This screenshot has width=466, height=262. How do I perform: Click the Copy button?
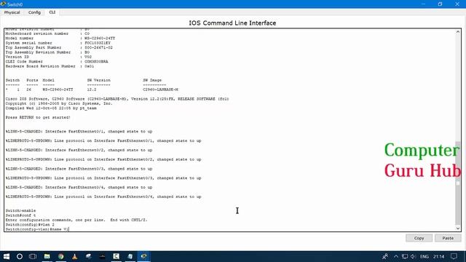click(x=419, y=238)
